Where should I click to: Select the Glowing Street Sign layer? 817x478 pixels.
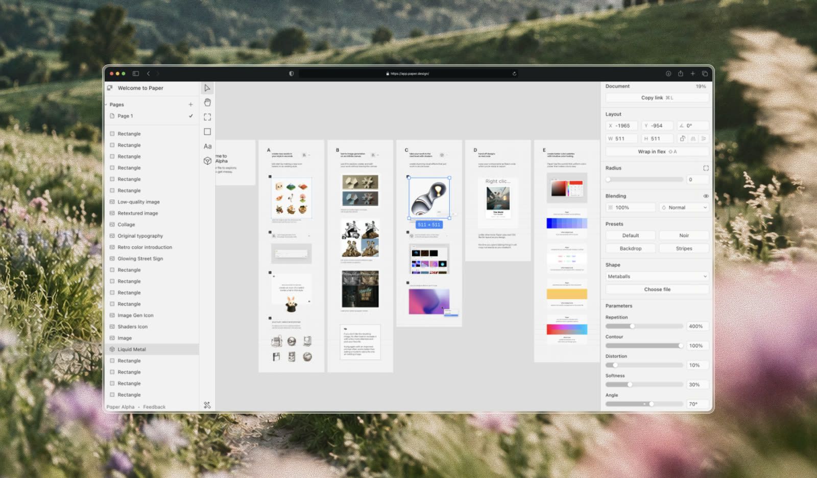[x=152, y=258]
